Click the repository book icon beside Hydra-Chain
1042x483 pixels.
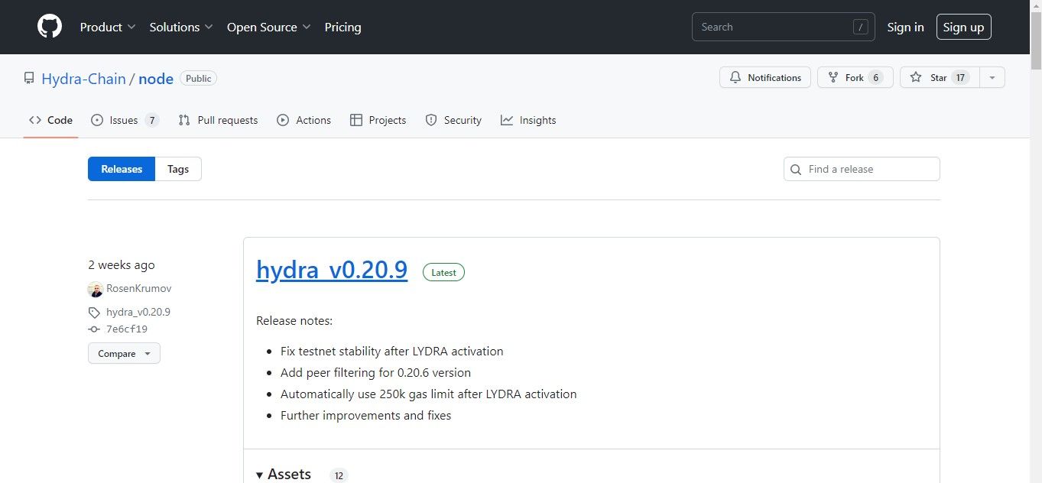28,77
